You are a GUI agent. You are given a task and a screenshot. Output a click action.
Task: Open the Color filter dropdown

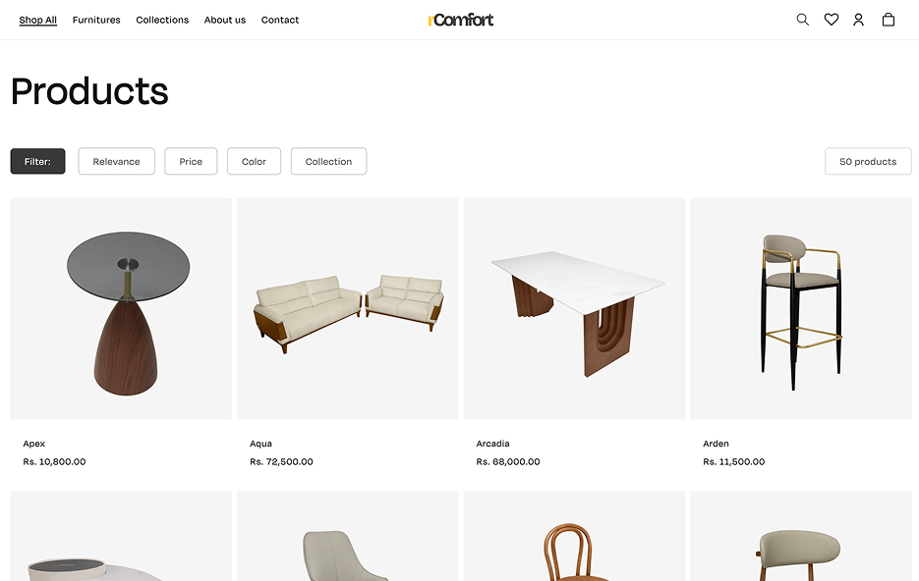pyautogui.click(x=254, y=162)
